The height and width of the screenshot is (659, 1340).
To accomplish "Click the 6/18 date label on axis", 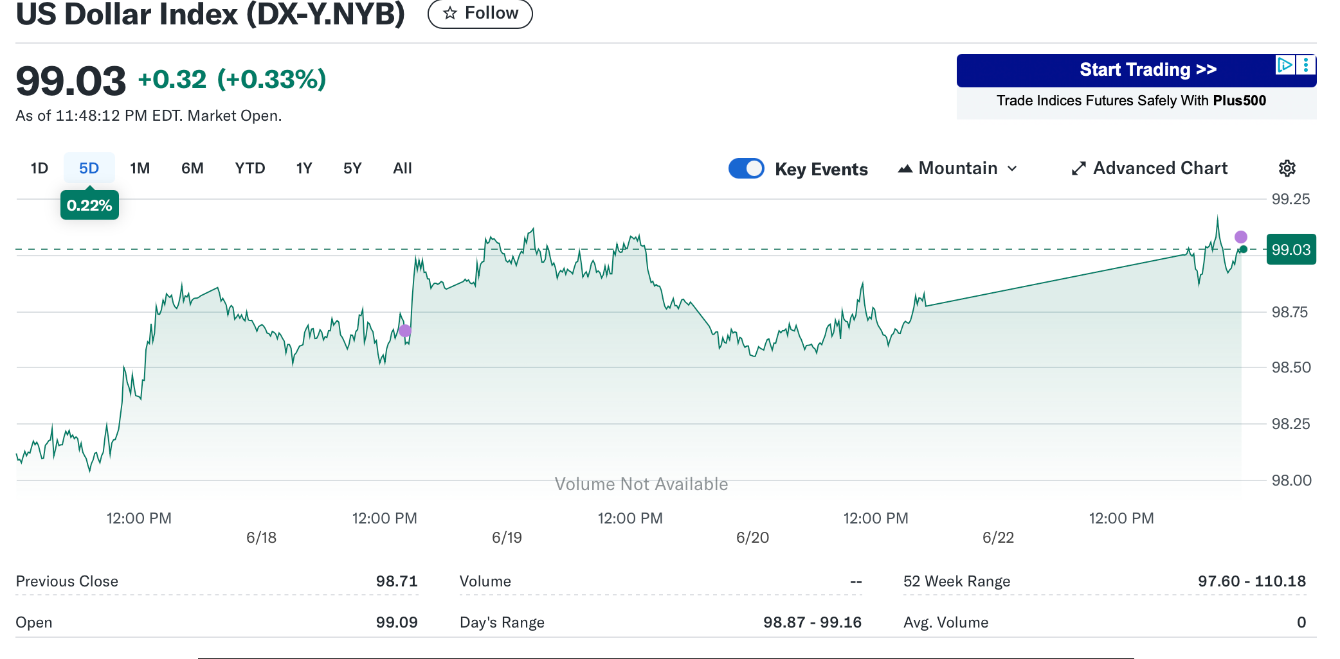I will click(x=261, y=538).
